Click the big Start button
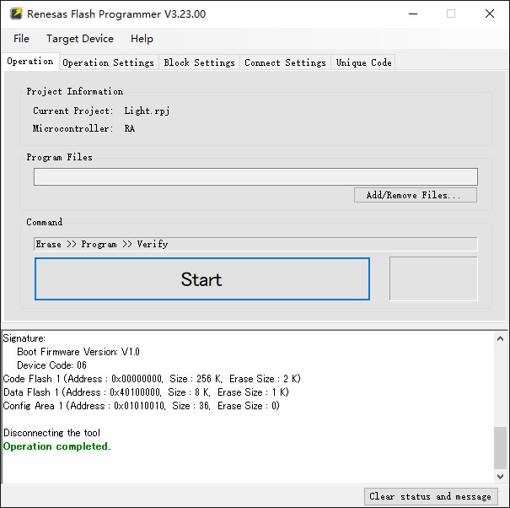 (x=202, y=278)
